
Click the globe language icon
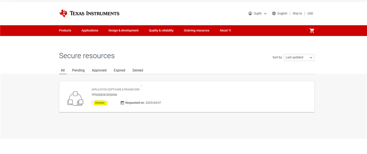[x=274, y=14]
